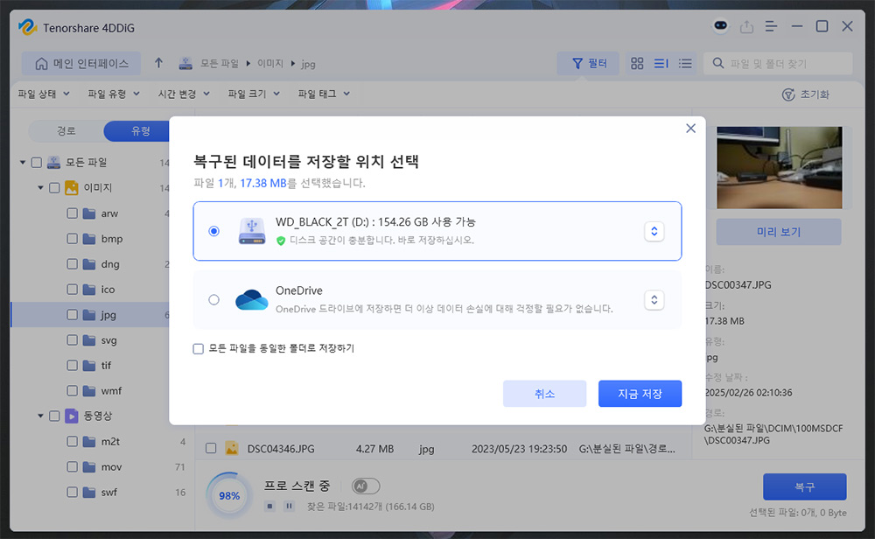This screenshot has width=875, height=539.
Task: Collapse the 모든 파일 tree node
Action: point(23,163)
